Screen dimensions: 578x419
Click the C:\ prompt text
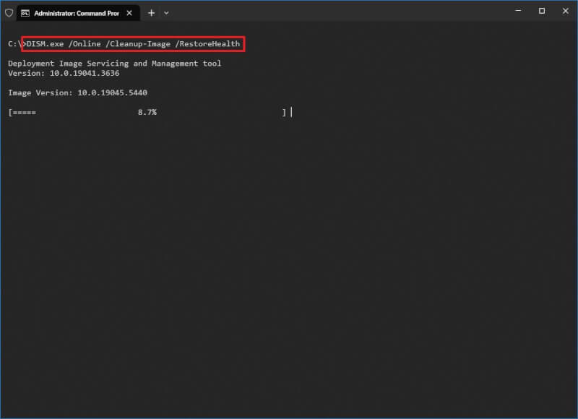14,44
